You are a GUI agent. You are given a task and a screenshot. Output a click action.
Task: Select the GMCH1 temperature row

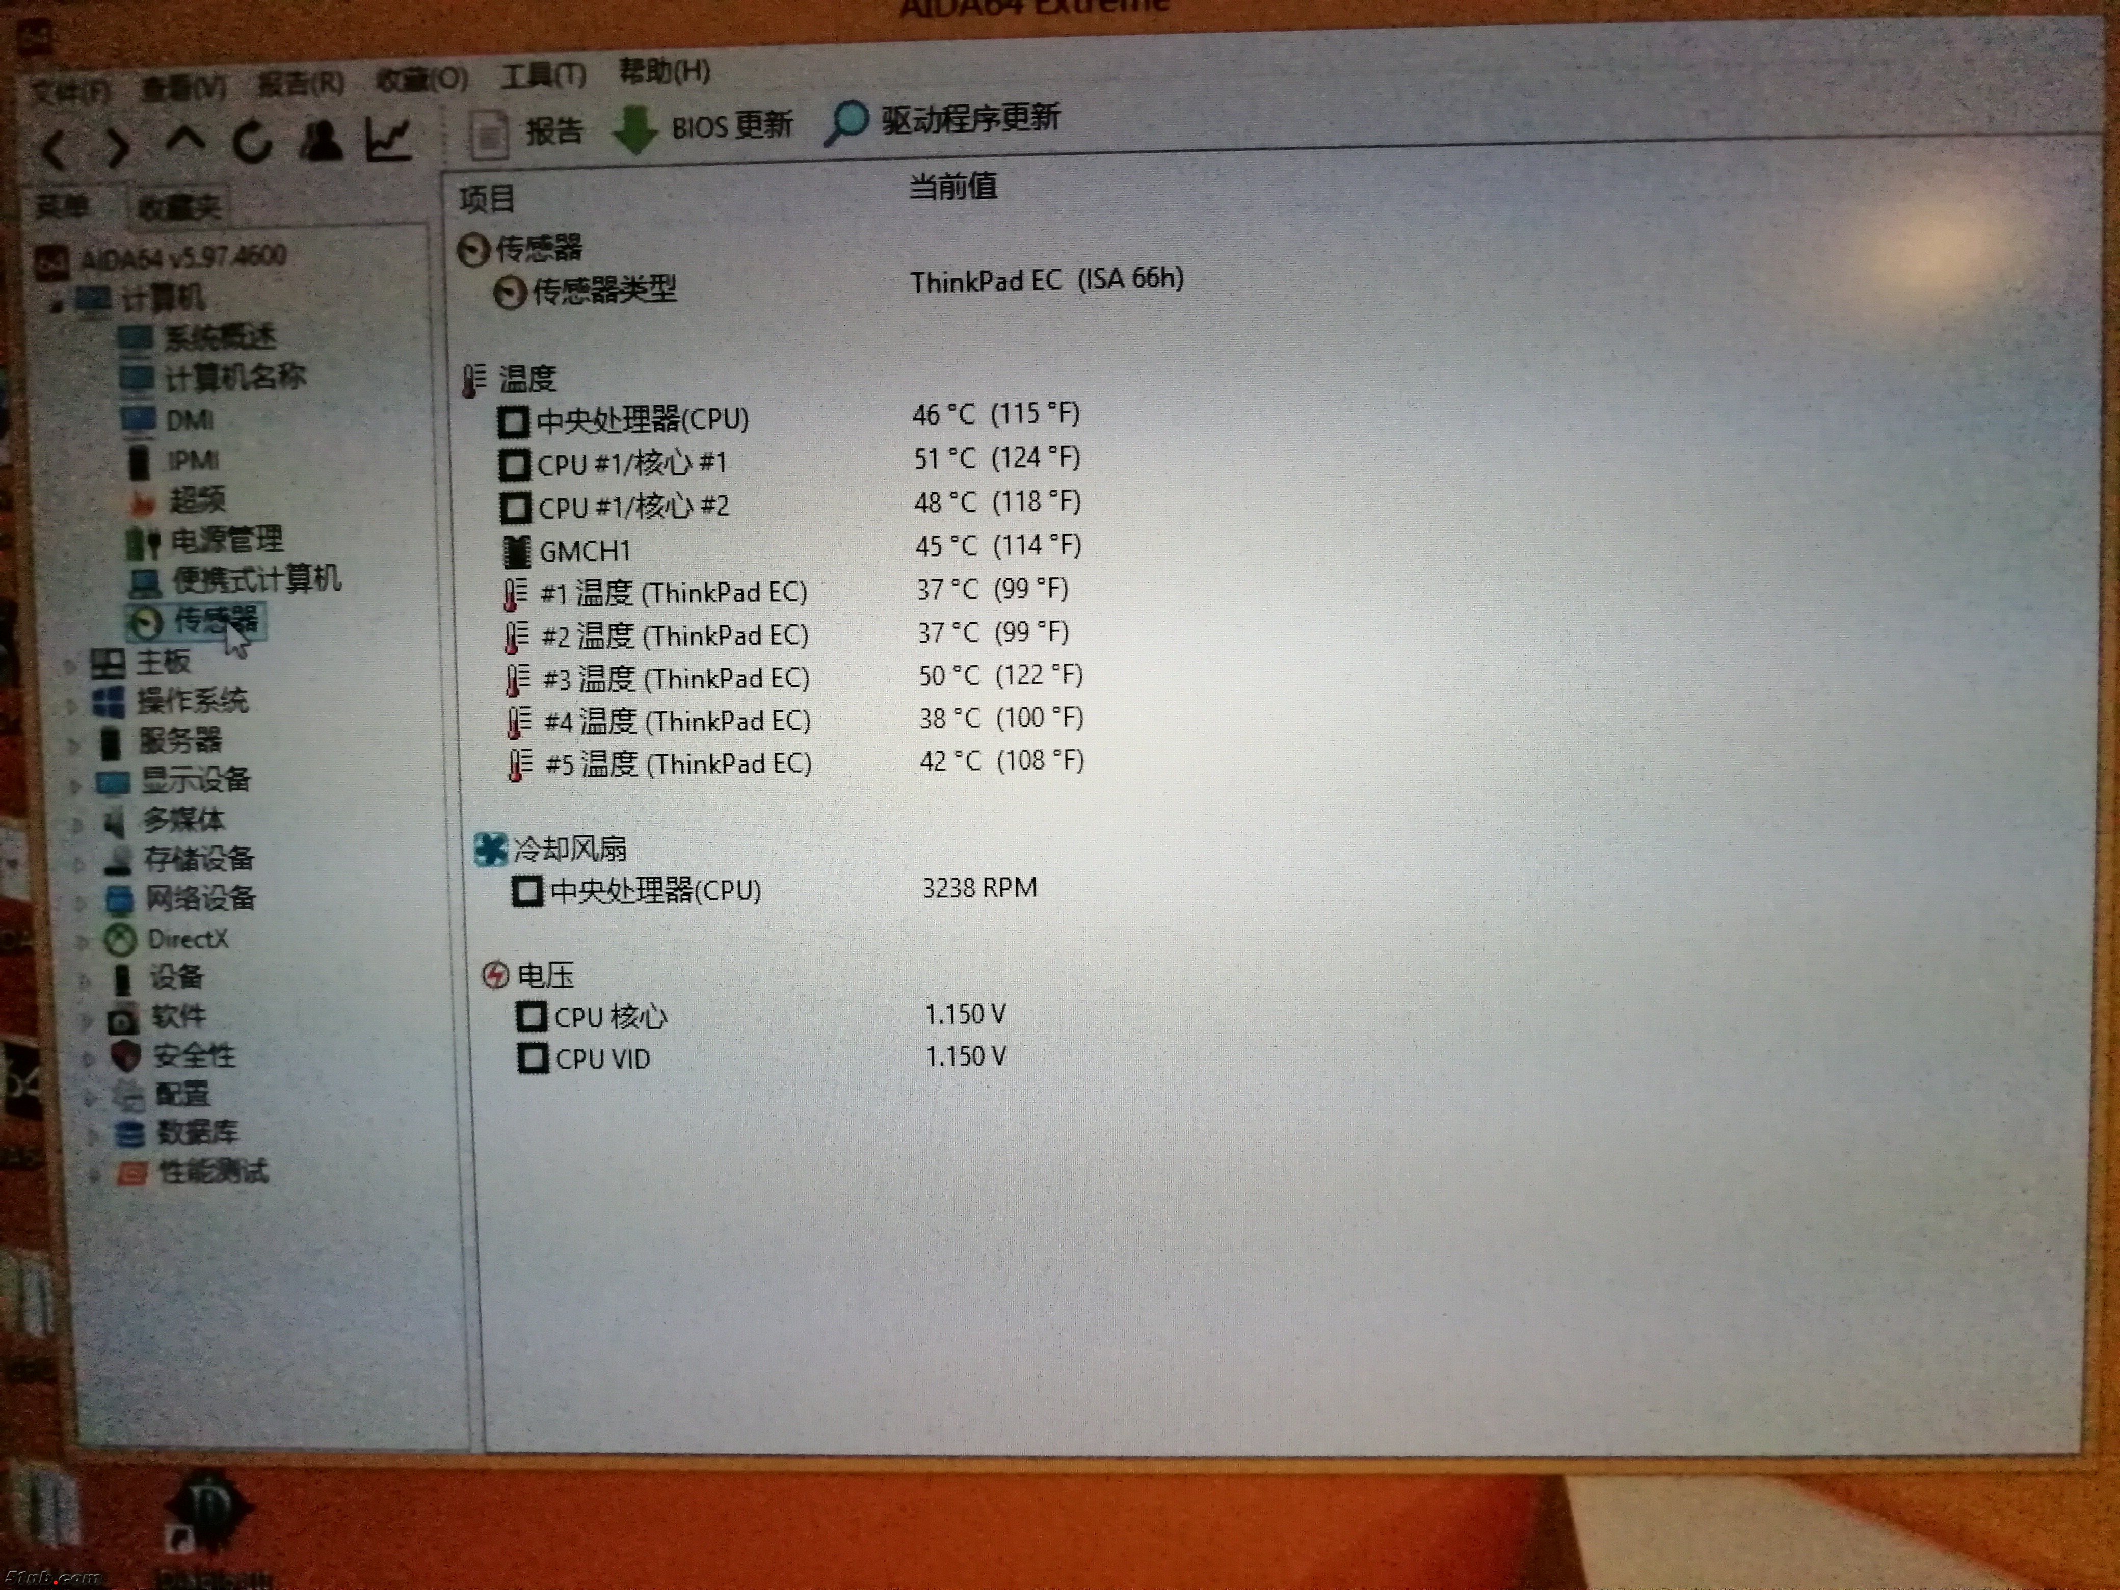[584, 551]
